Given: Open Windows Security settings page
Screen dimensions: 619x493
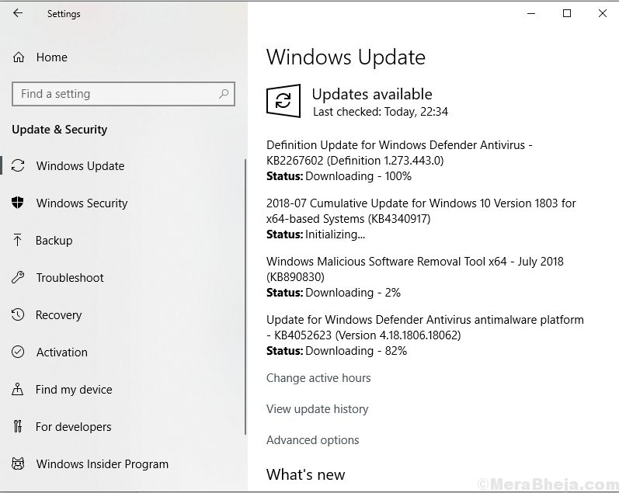Looking at the screenshot, I should [82, 203].
